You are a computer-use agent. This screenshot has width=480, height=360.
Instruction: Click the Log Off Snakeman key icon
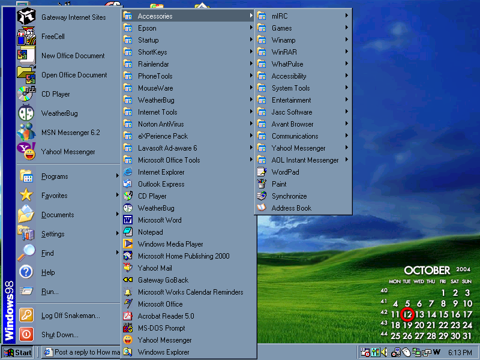(26, 315)
